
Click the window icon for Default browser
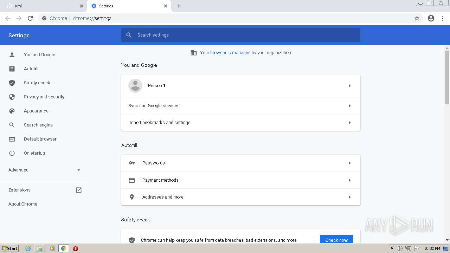click(x=12, y=139)
